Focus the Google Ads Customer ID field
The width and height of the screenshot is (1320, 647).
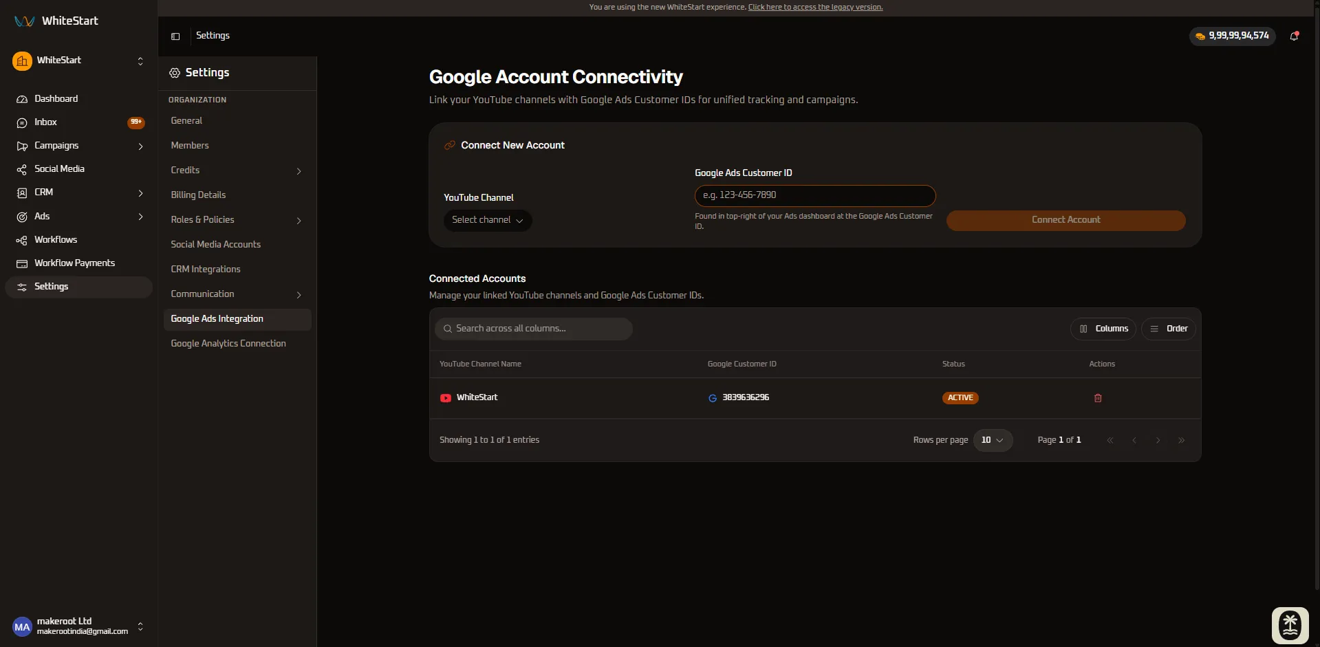click(815, 195)
